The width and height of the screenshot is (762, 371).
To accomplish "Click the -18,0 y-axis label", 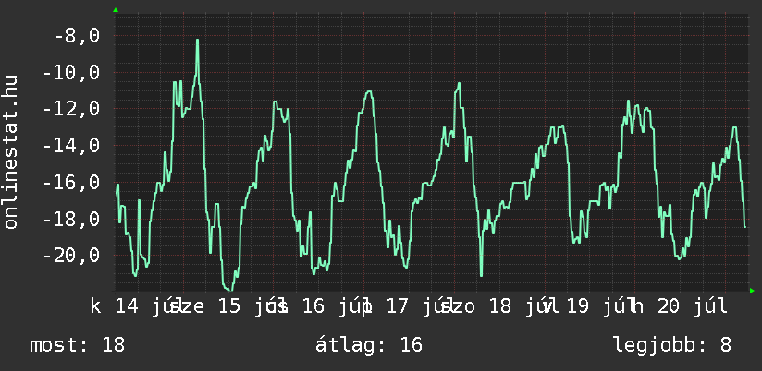I will point(71,219).
